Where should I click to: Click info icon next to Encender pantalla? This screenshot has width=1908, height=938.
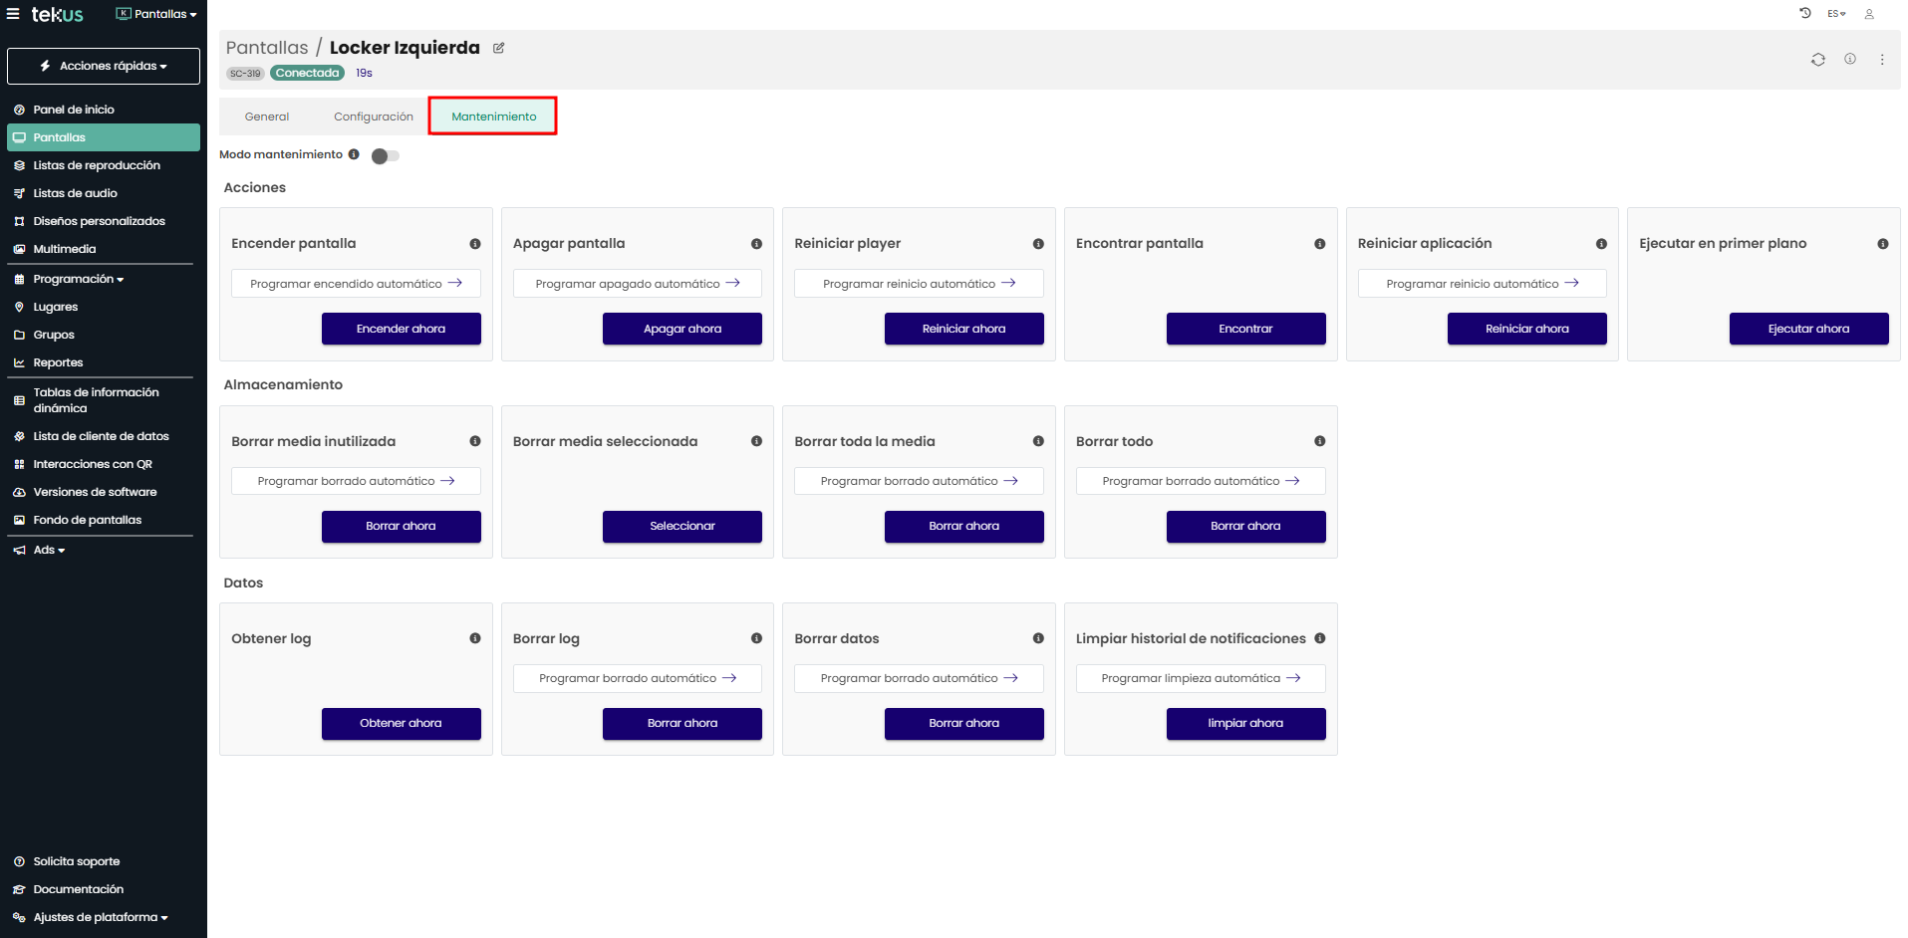(x=475, y=244)
